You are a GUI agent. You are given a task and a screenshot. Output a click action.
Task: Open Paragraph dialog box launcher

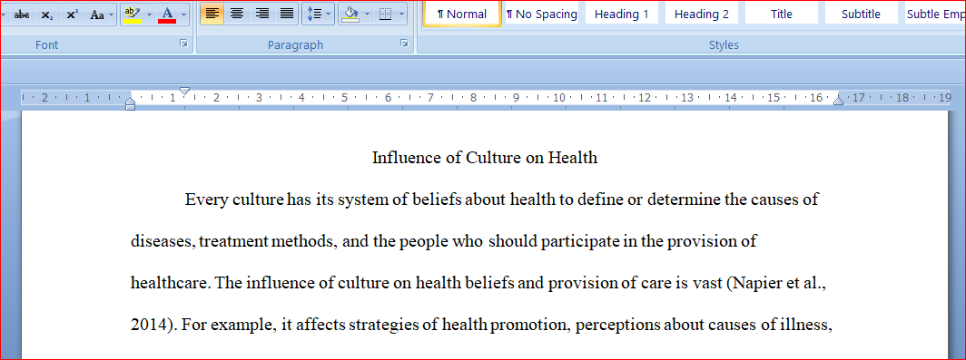(404, 44)
